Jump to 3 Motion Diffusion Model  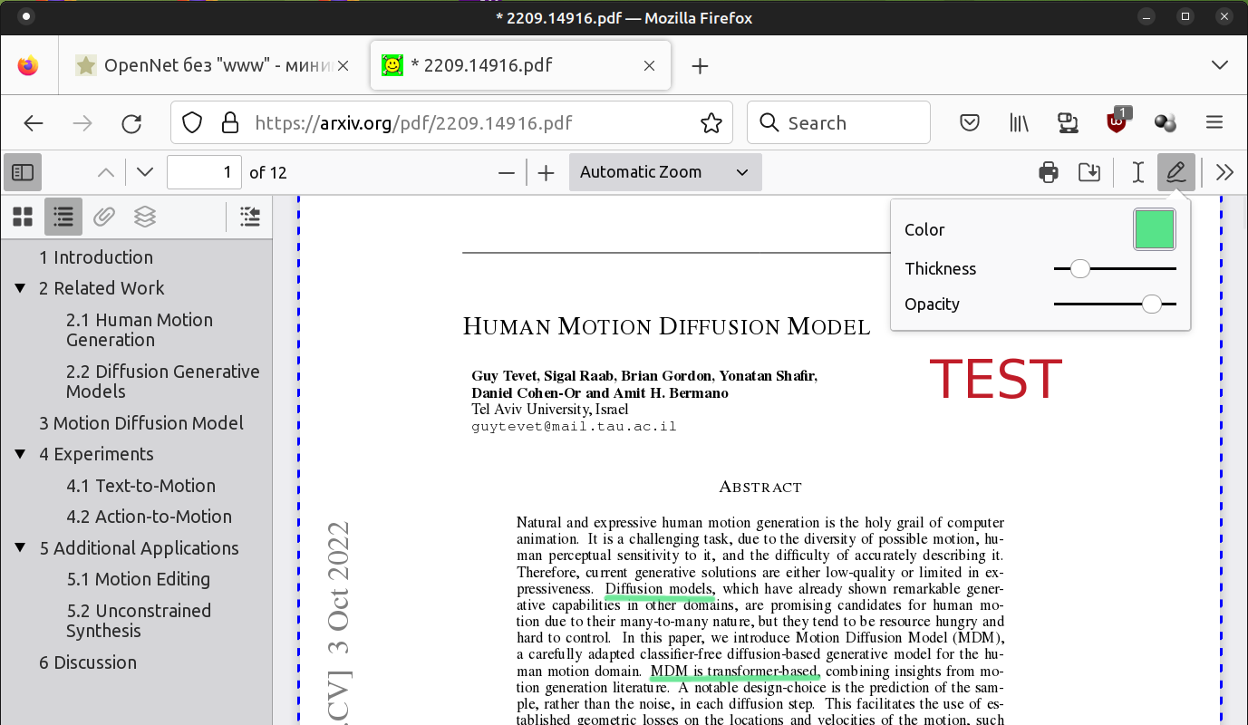coord(140,423)
